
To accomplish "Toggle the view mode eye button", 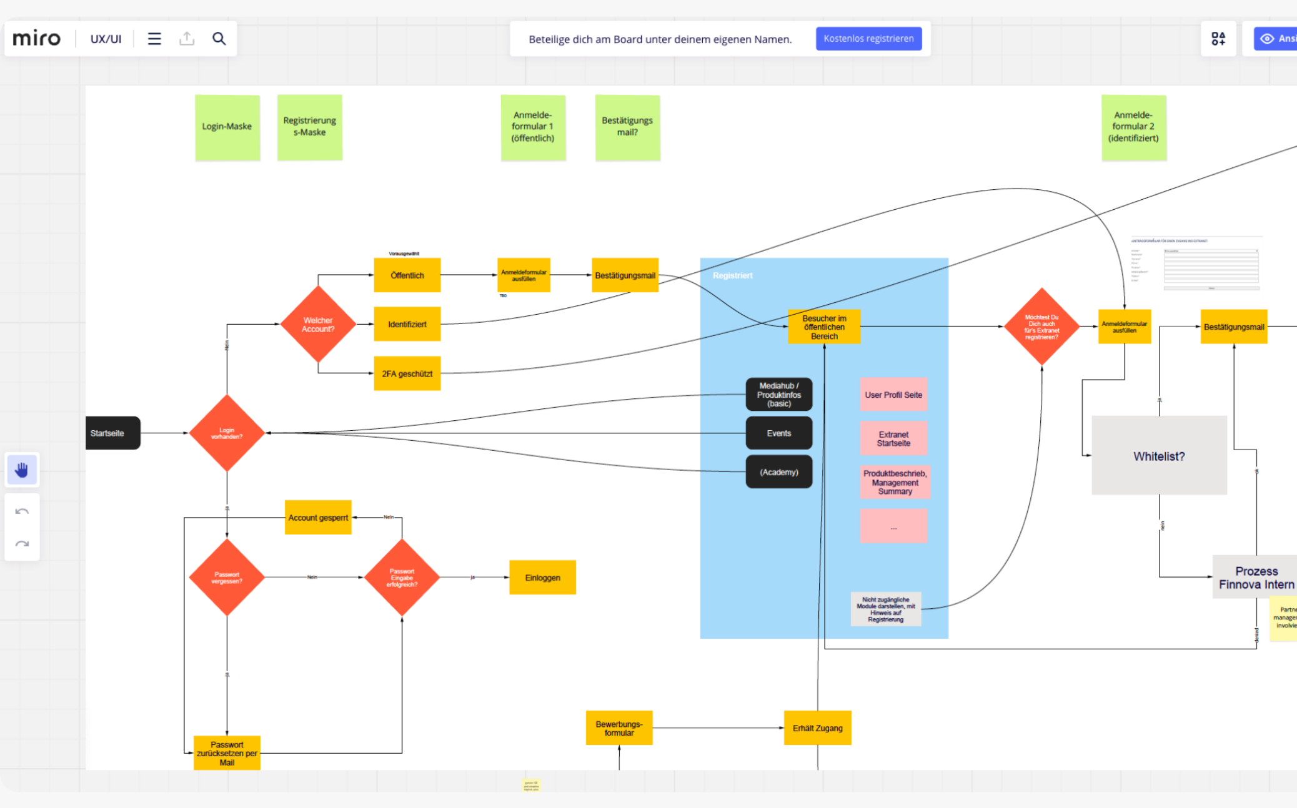I will (1275, 39).
